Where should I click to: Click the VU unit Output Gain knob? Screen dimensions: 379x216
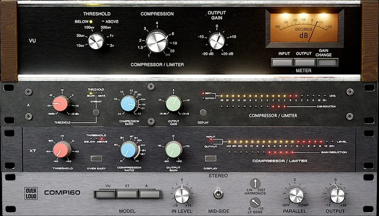(x=217, y=41)
